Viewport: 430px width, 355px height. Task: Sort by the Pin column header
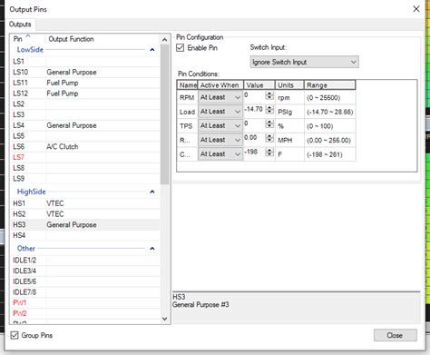tap(28, 39)
